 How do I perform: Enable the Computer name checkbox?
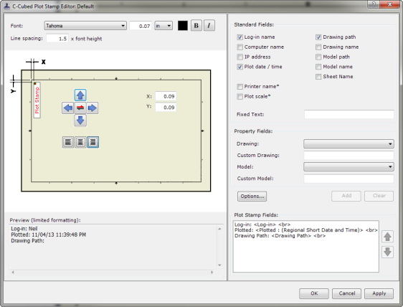240,47
